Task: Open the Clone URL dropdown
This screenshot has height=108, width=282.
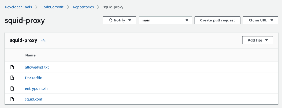Action: pyautogui.click(x=261, y=20)
